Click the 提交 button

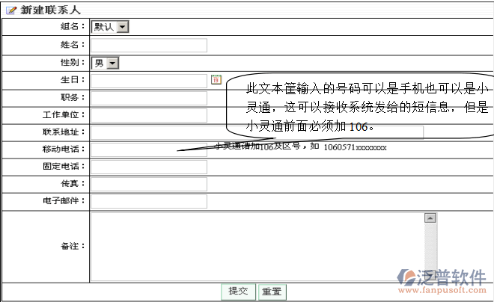click(x=238, y=292)
